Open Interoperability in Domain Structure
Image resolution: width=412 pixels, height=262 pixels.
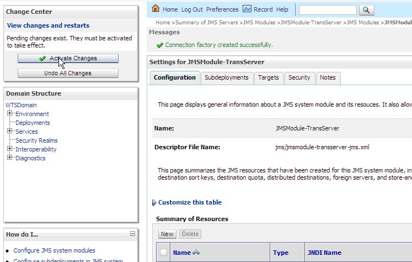point(36,149)
